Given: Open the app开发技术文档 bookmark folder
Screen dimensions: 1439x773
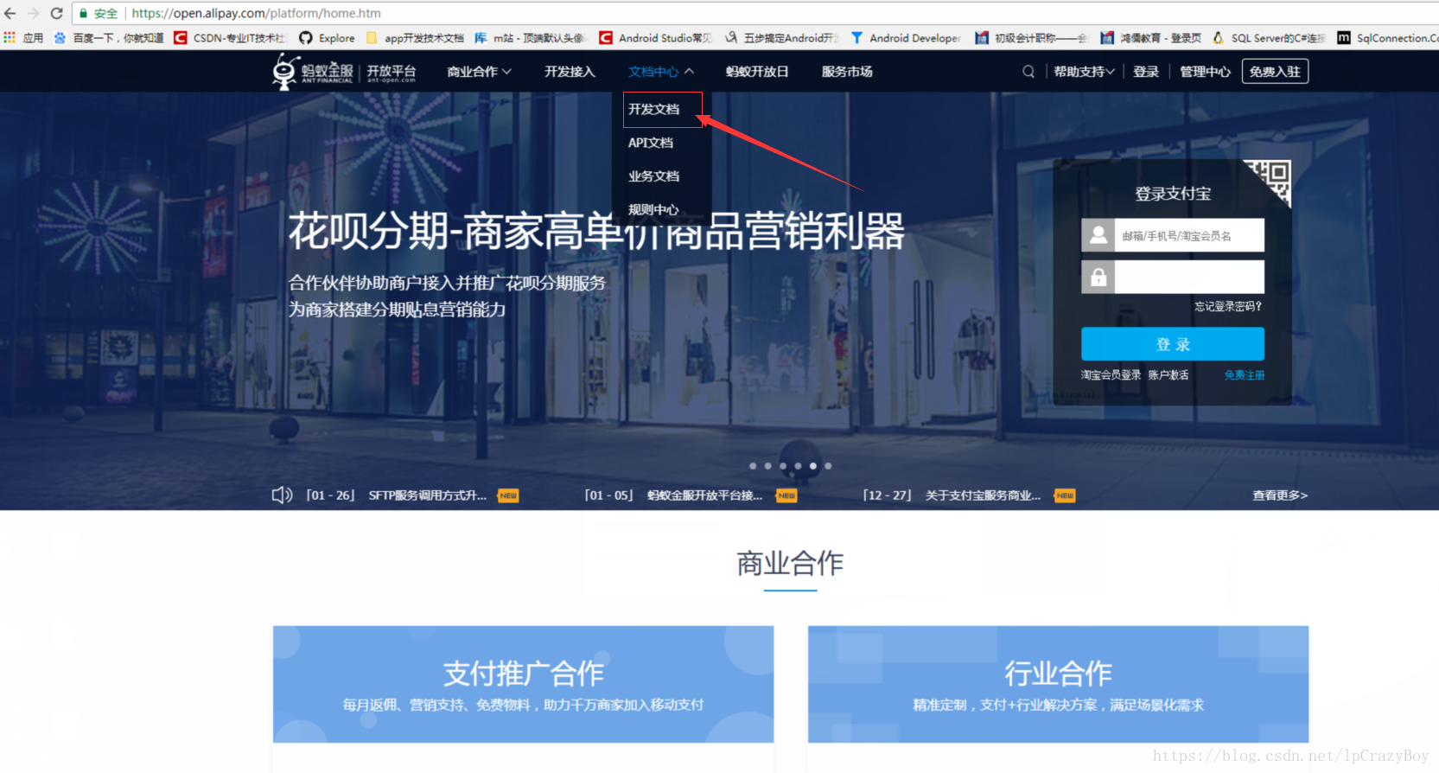Looking at the screenshot, I should tap(415, 38).
